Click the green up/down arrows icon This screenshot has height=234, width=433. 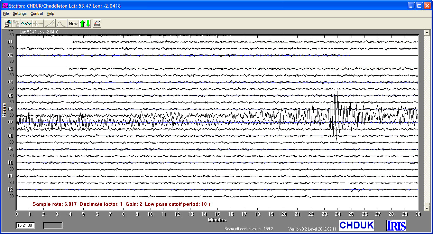[x=85, y=23]
